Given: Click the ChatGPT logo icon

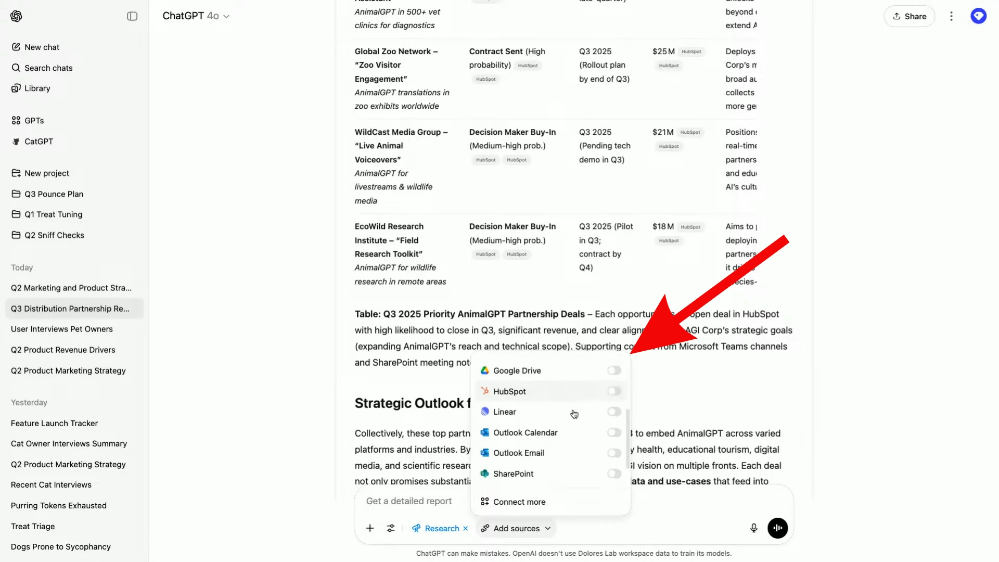Looking at the screenshot, I should click(16, 16).
